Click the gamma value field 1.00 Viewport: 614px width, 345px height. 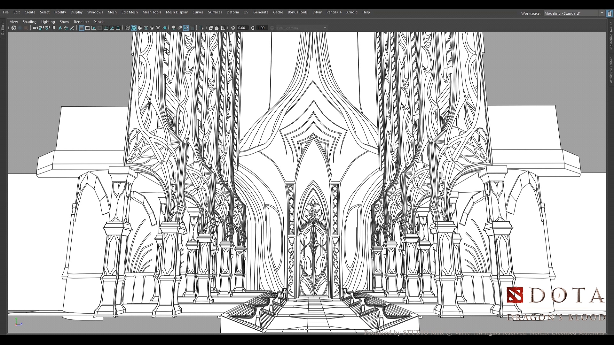262,28
